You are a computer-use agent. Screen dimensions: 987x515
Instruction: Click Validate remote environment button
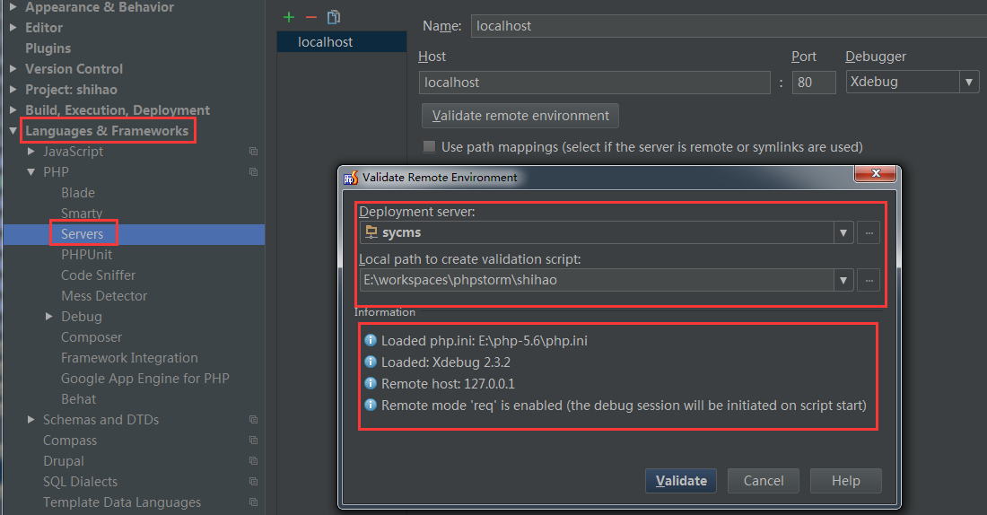pyautogui.click(x=520, y=116)
